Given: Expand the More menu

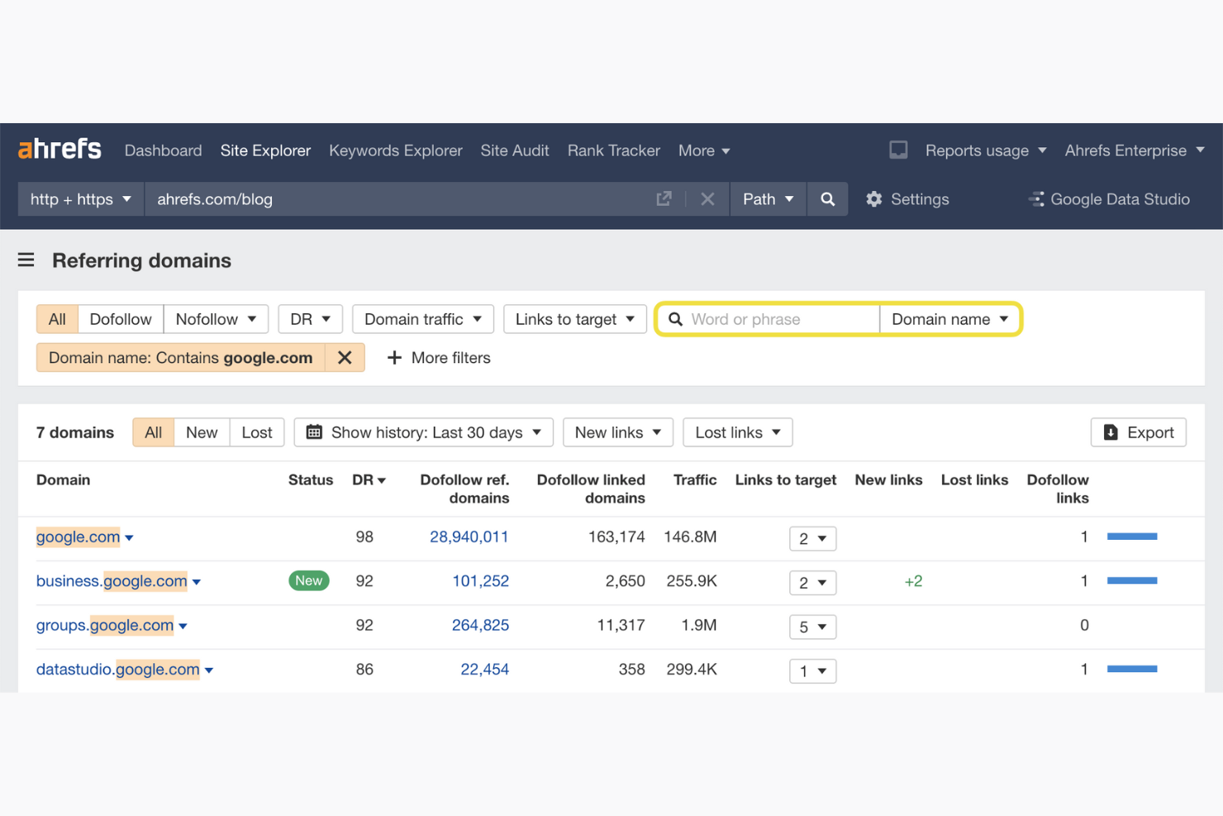Looking at the screenshot, I should (704, 150).
